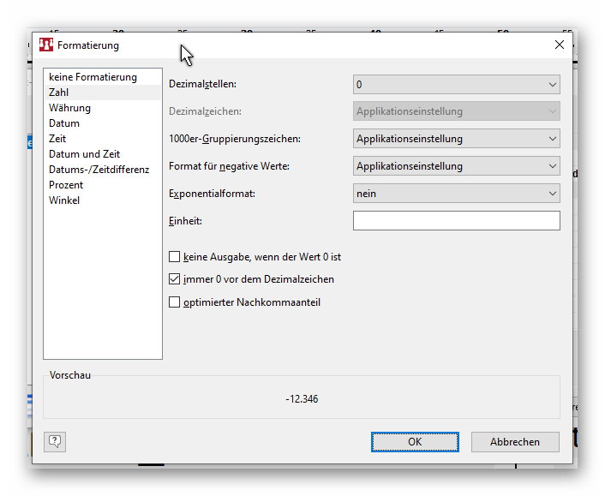Expand the 1000er-Gruppierungszeichen dropdown

tap(456, 139)
